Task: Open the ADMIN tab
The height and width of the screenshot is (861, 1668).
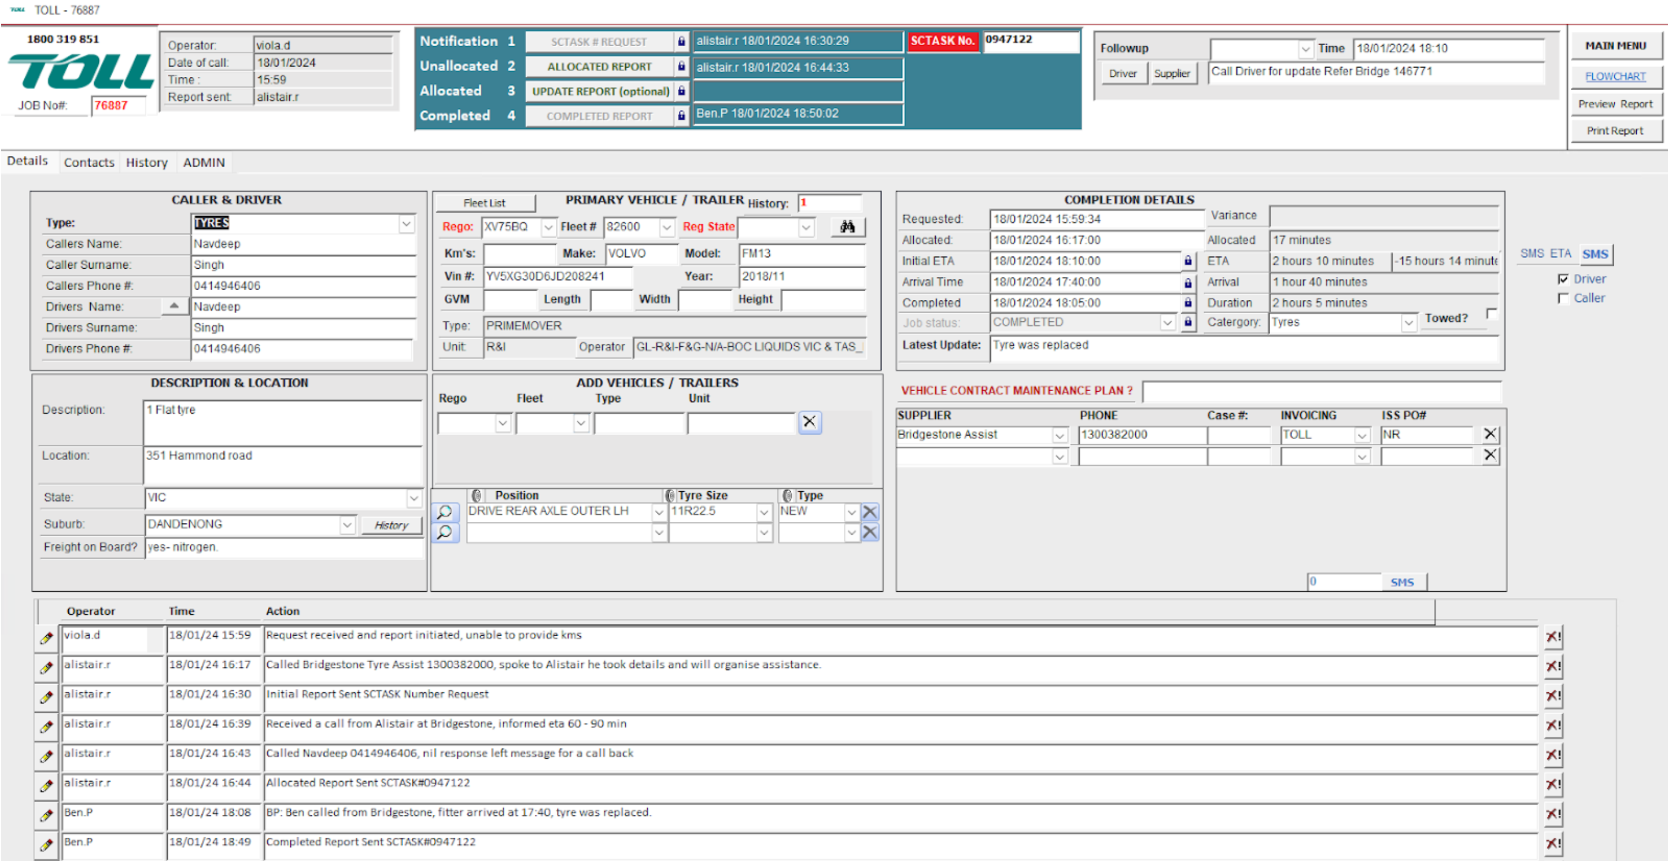Action: 204,162
